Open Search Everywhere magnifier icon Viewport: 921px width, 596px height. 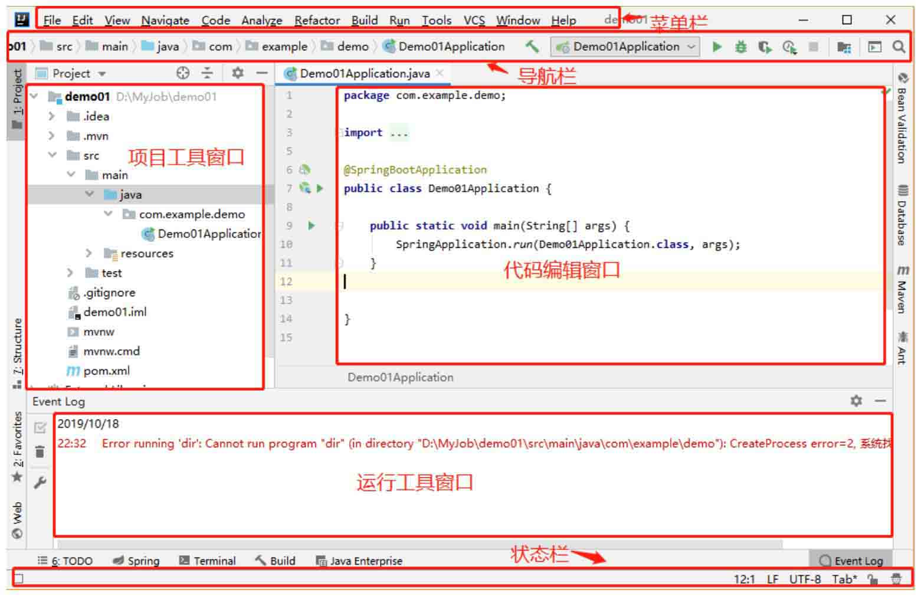click(898, 47)
